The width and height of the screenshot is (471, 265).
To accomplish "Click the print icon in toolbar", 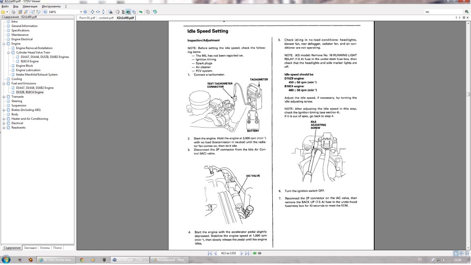I will (x=13, y=12).
